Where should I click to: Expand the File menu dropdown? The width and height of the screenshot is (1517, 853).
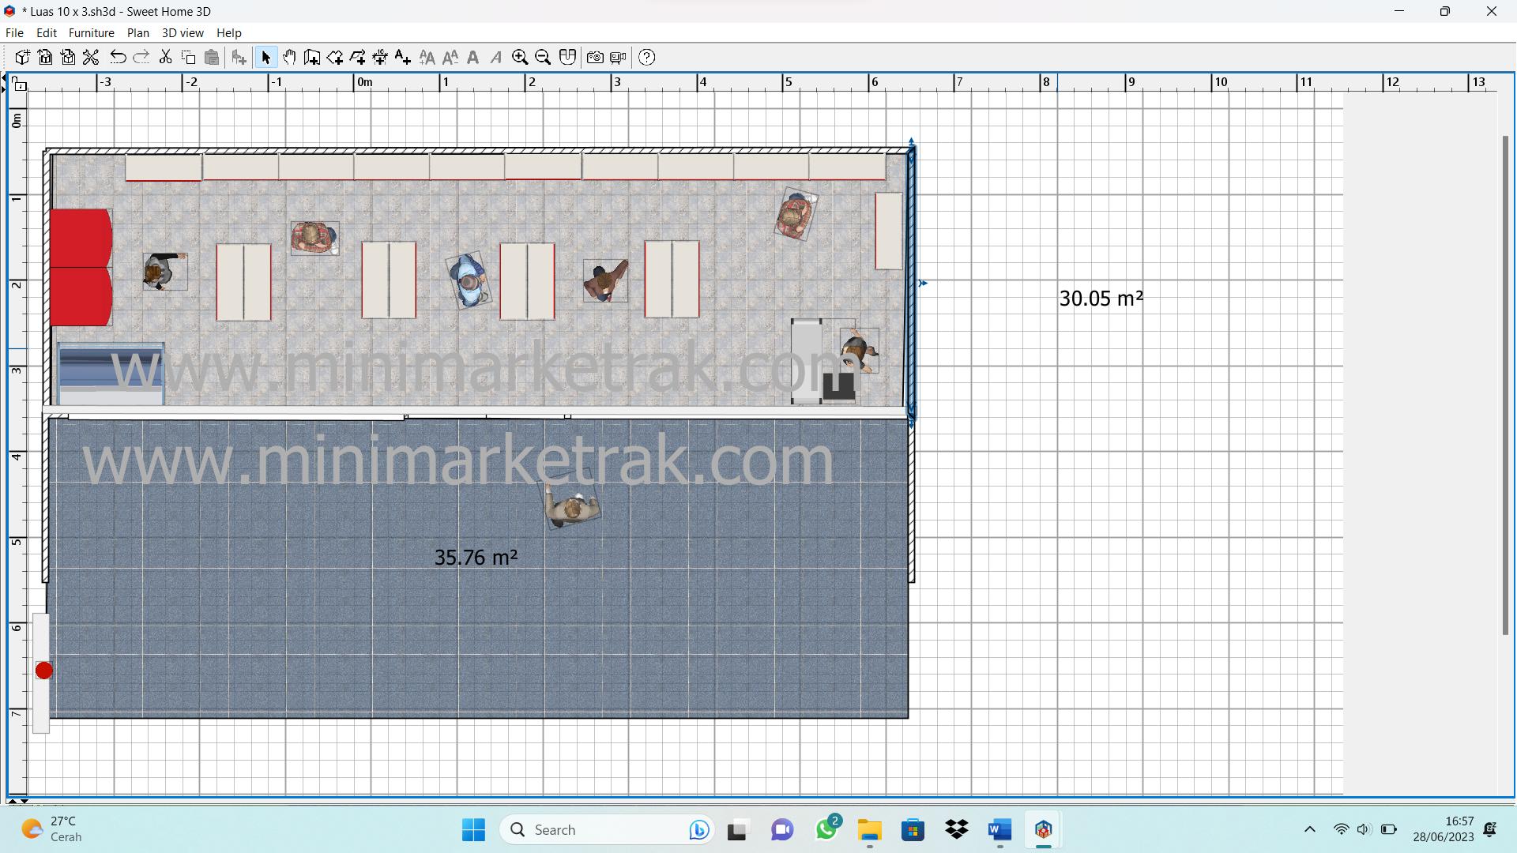(x=14, y=32)
